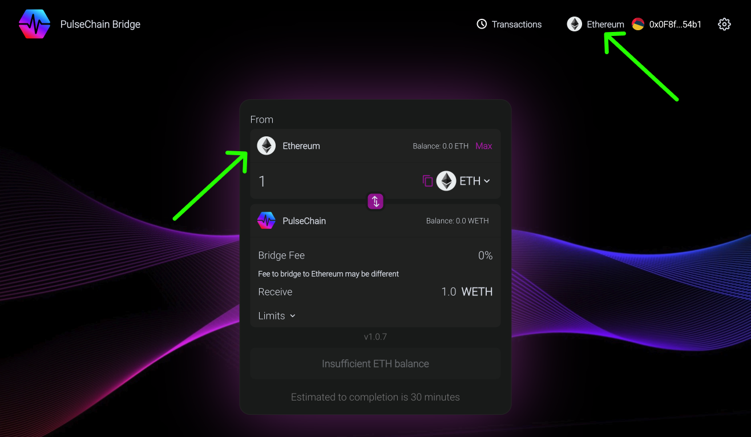Click the ETH token coin icon
This screenshot has width=751, height=437.
446,181
